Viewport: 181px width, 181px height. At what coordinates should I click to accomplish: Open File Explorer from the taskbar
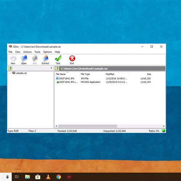[x=27, y=177]
